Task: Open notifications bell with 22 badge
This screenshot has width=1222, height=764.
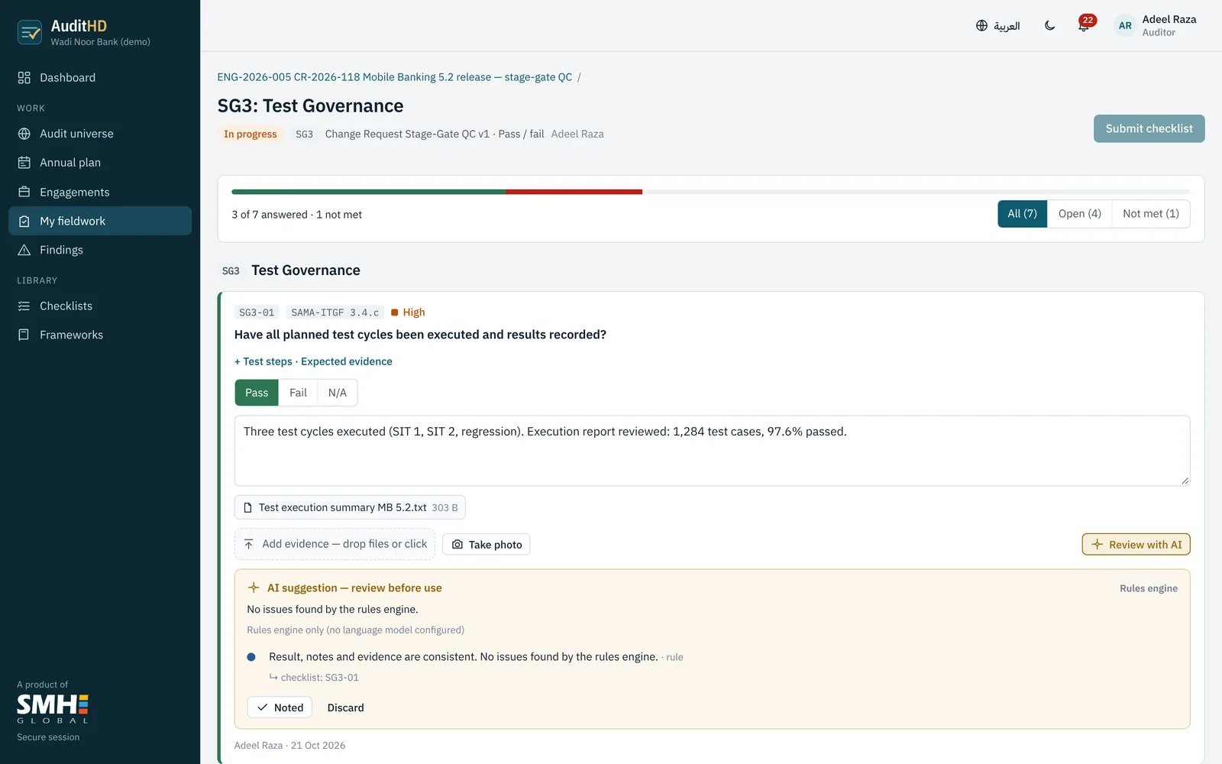Action: (x=1085, y=25)
